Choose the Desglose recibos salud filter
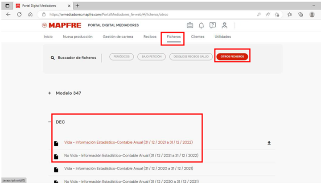Image resolution: width=321 pixels, height=185 pixels. (190, 57)
